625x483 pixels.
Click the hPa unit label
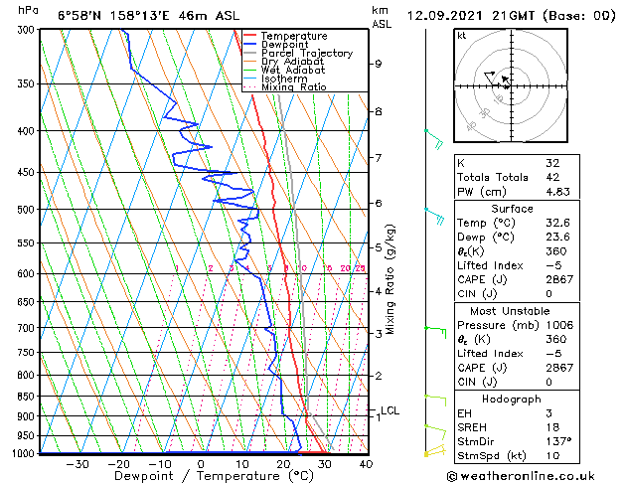pyautogui.click(x=28, y=10)
